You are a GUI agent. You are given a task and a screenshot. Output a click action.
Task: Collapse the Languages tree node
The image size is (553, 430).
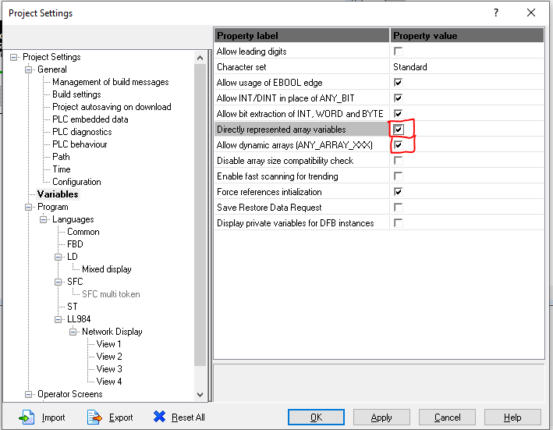tap(44, 219)
